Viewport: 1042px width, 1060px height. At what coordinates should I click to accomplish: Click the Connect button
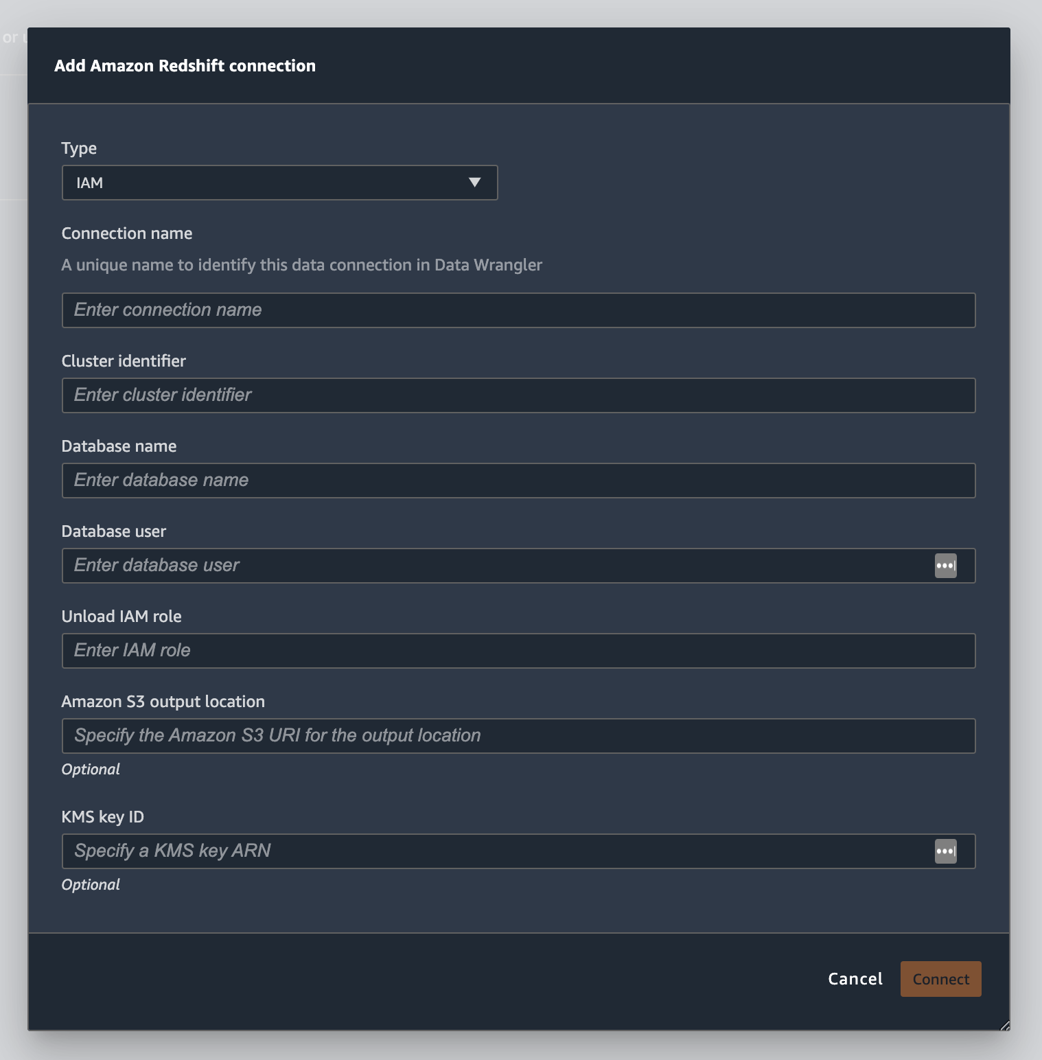[940, 979]
